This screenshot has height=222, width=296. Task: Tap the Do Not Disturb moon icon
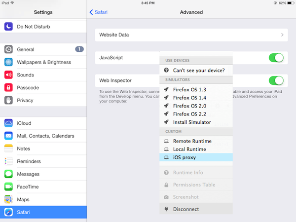[8, 27]
